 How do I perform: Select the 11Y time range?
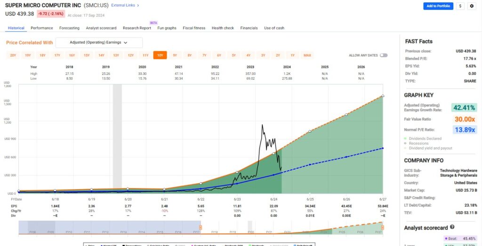[145, 56]
